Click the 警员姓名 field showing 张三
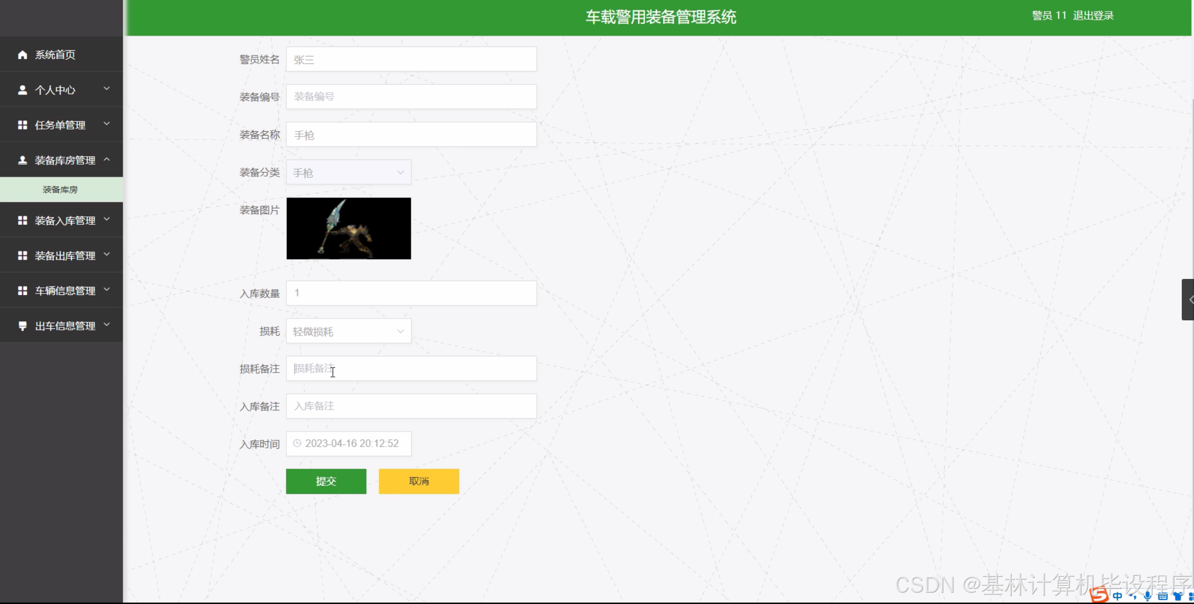Screen dimensions: 1194x604 click(411, 59)
